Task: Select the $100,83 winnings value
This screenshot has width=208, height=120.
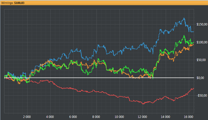Action: point(19,3)
